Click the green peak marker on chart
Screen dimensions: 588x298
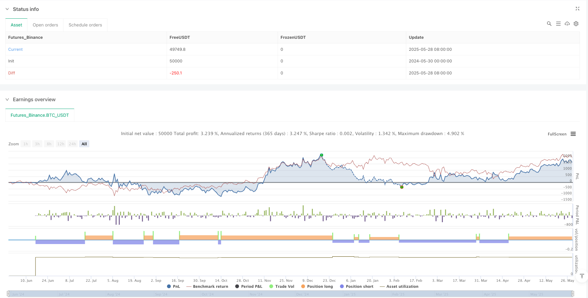click(321, 155)
